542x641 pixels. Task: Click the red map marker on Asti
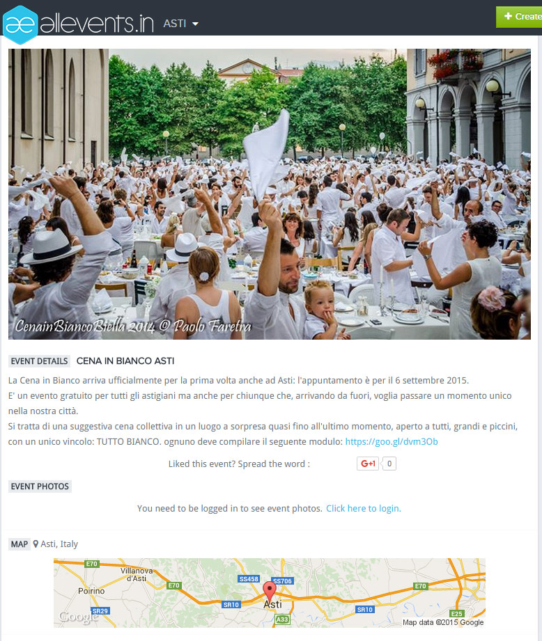pyautogui.click(x=269, y=591)
